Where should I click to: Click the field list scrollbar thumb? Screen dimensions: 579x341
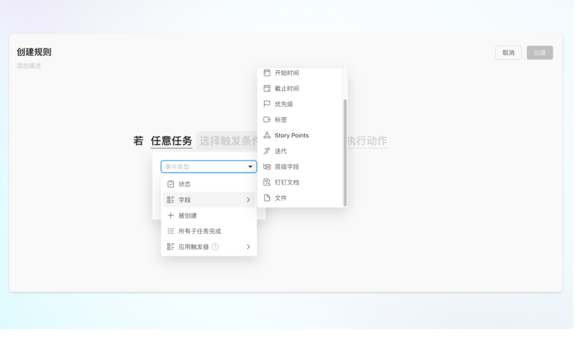345,152
